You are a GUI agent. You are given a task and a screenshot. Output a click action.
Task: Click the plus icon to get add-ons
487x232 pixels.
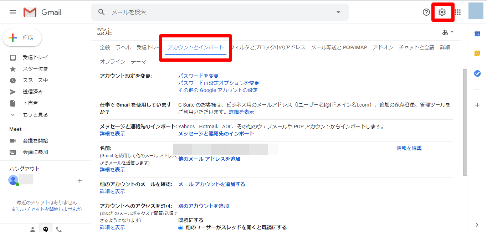477,105
